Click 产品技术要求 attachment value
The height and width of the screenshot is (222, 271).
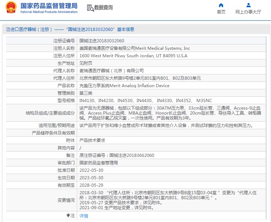point(92,141)
